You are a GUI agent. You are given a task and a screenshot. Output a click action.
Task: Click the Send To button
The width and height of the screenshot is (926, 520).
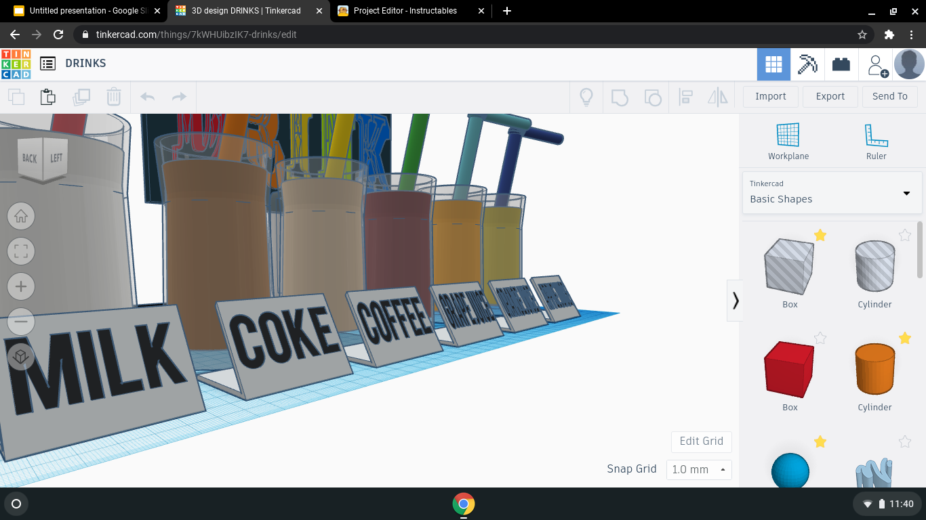pos(890,96)
